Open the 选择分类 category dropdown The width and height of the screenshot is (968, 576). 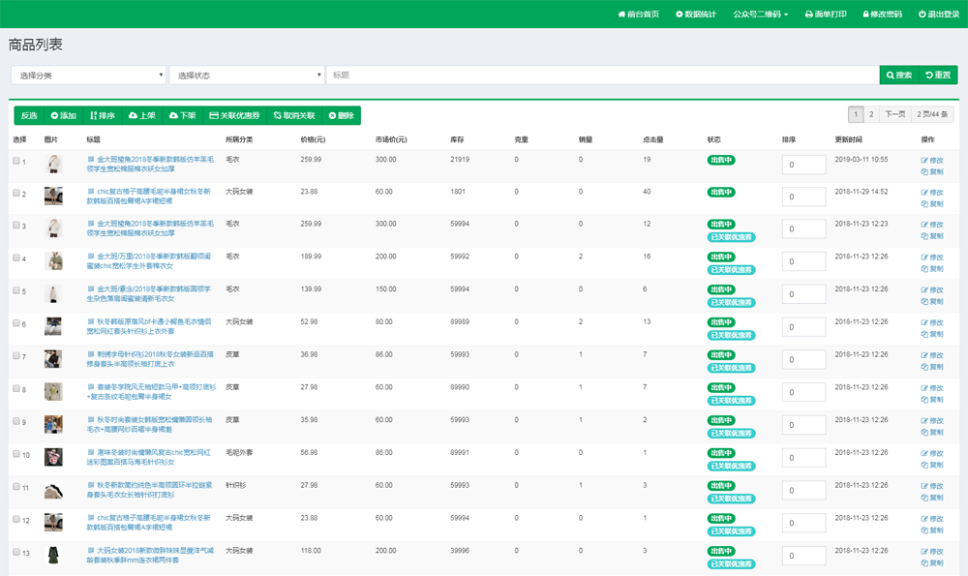(88, 75)
